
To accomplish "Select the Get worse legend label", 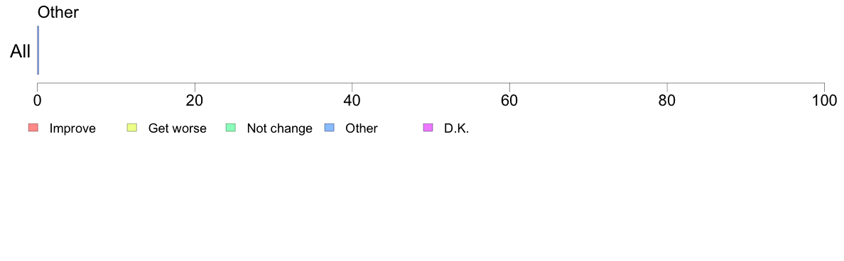I will coord(178,128).
